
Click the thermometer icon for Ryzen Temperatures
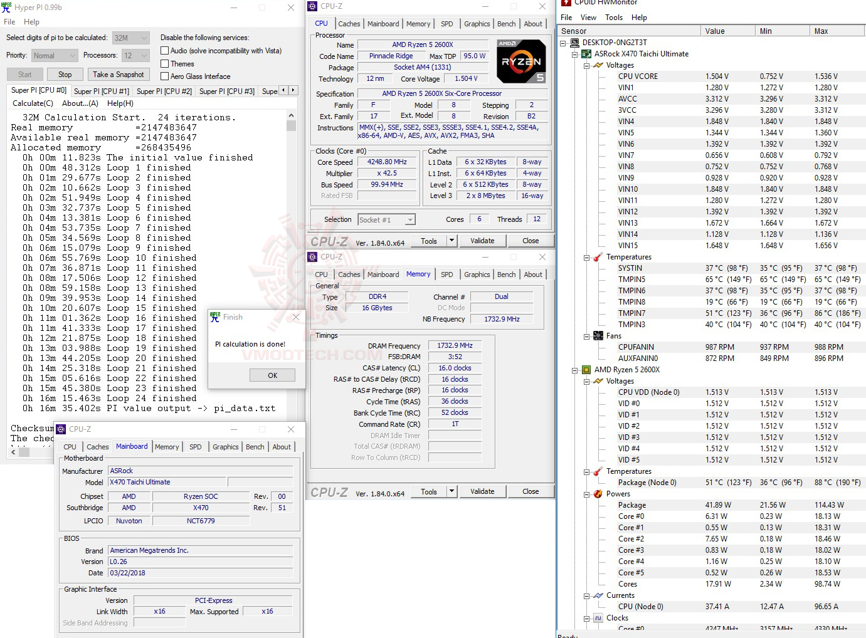coord(598,471)
